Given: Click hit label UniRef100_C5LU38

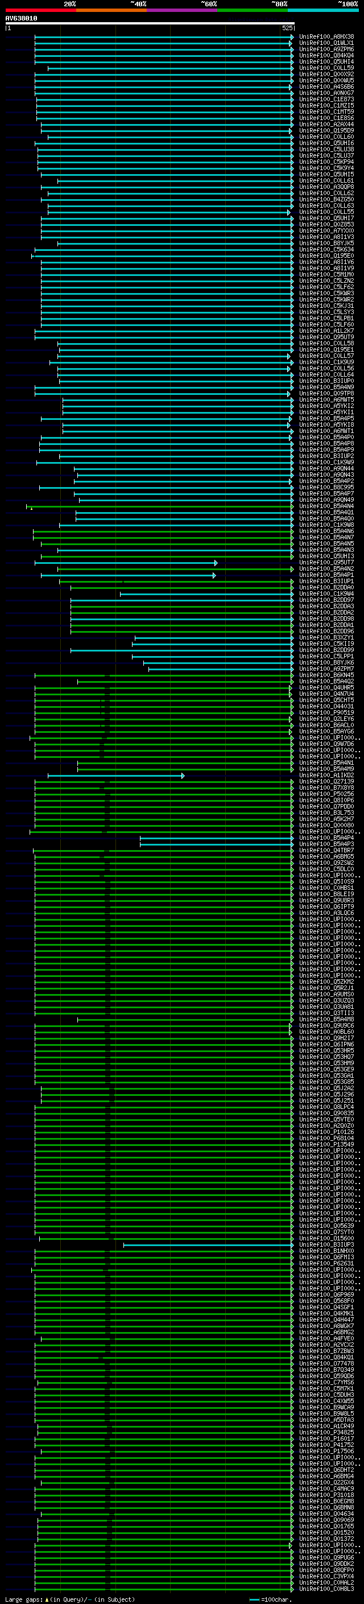Looking at the screenshot, I should 326,150.
